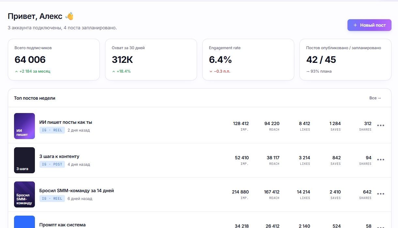
Task: Open 'Всего подписчиков' stat card 64 006
Action: point(54,60)
